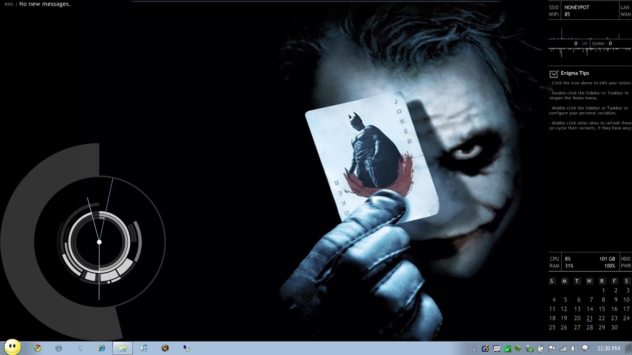Click the SSID label
632x355 pixels.
pos(554,7)
